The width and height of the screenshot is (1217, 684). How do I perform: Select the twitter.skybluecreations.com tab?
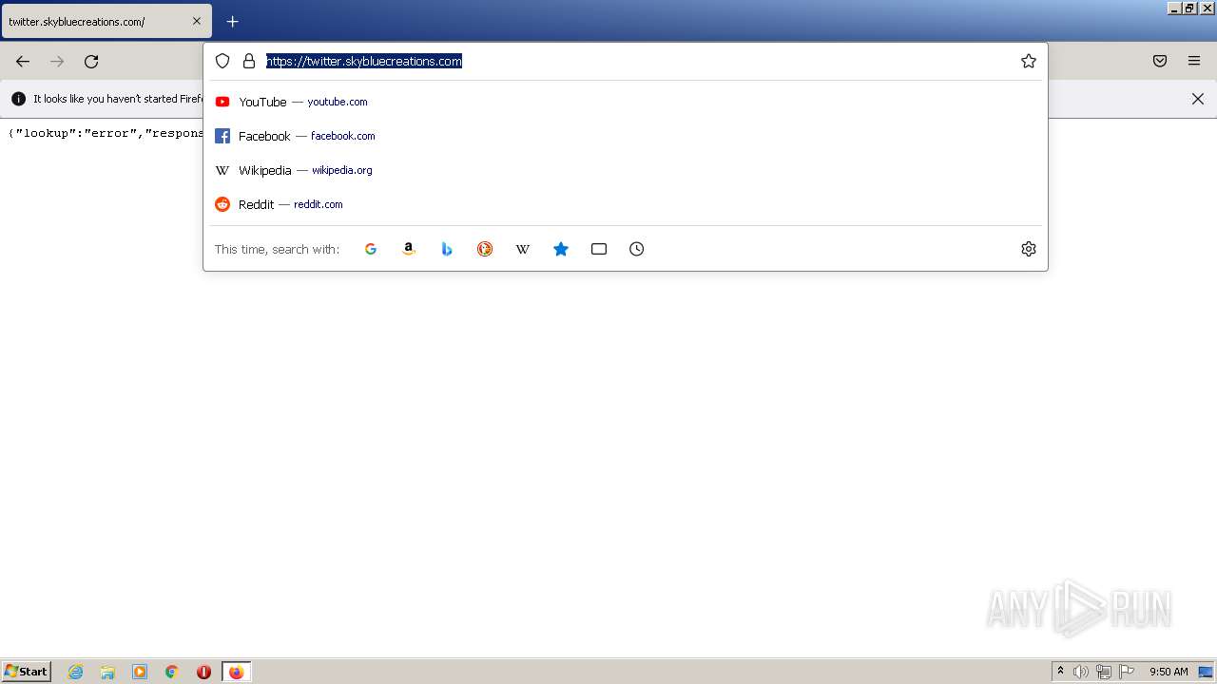tap(106, 21)
